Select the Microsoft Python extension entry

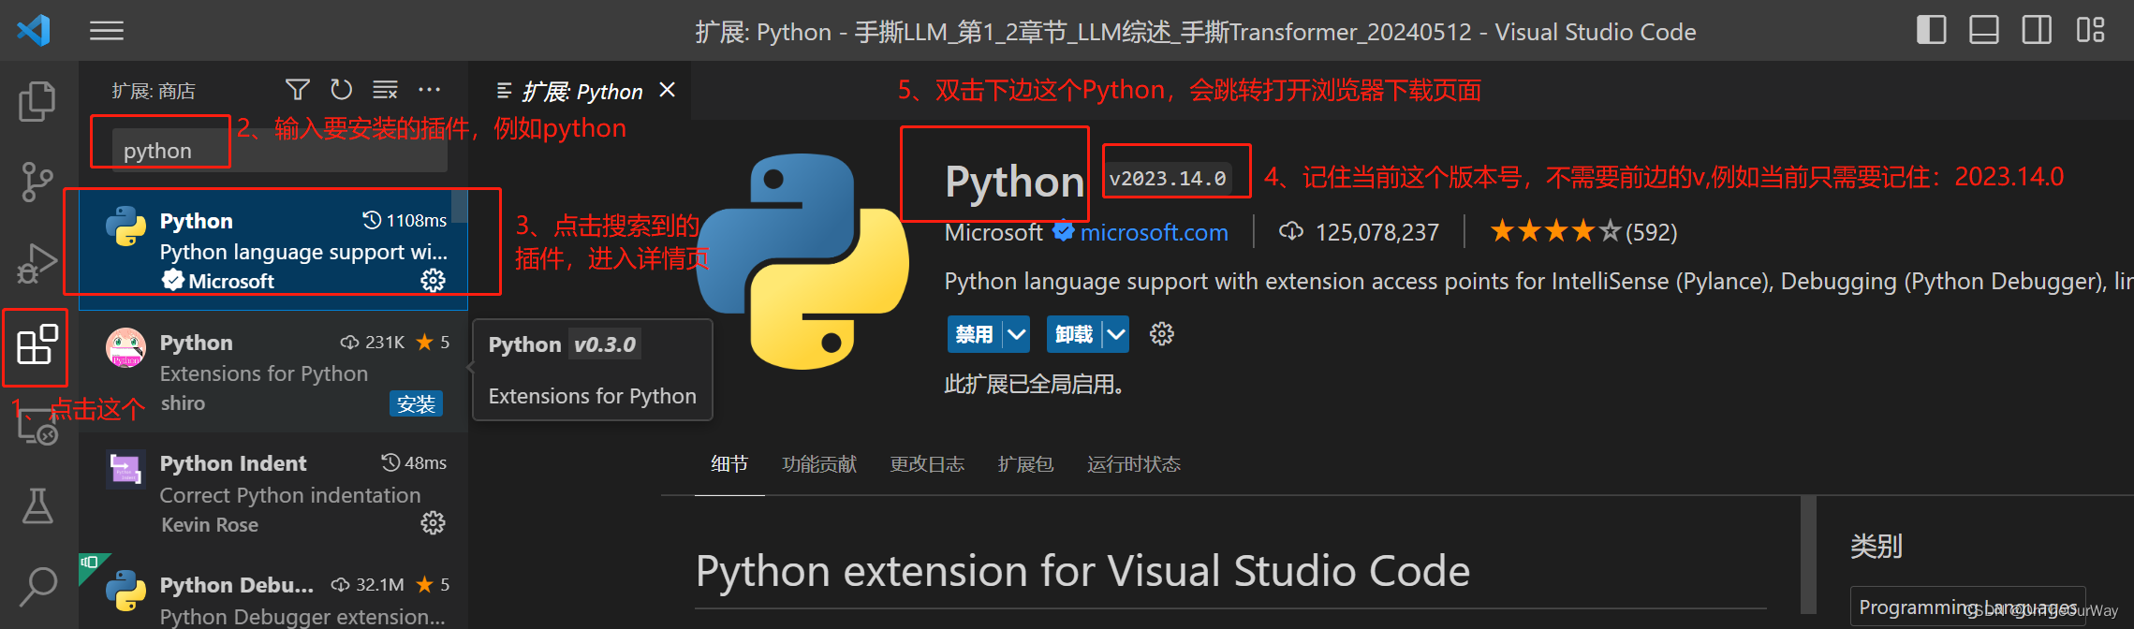[x=273, y=250]
